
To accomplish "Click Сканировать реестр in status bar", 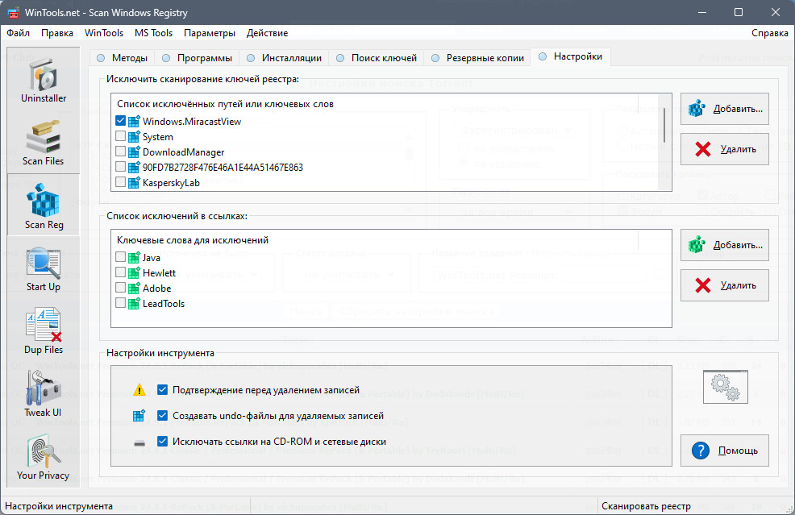I will click(x=646, y=506).
